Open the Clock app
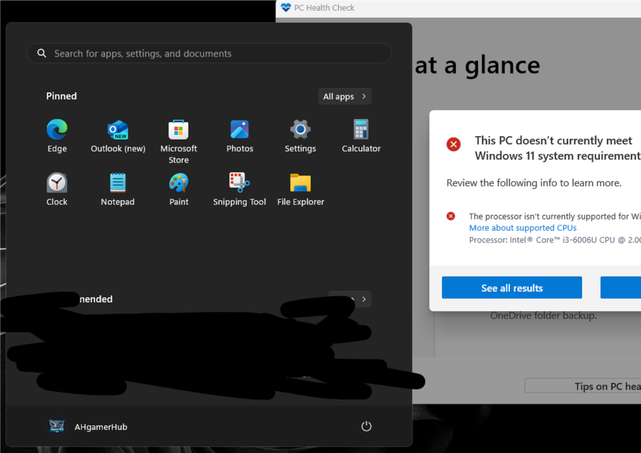The image size is (641, 453). [x=57, y=189]
